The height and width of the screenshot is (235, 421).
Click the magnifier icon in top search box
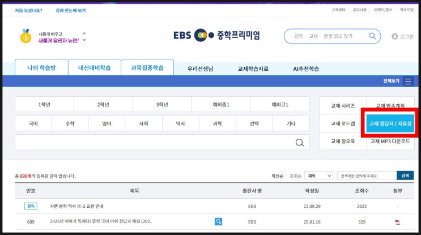[372, 36]
